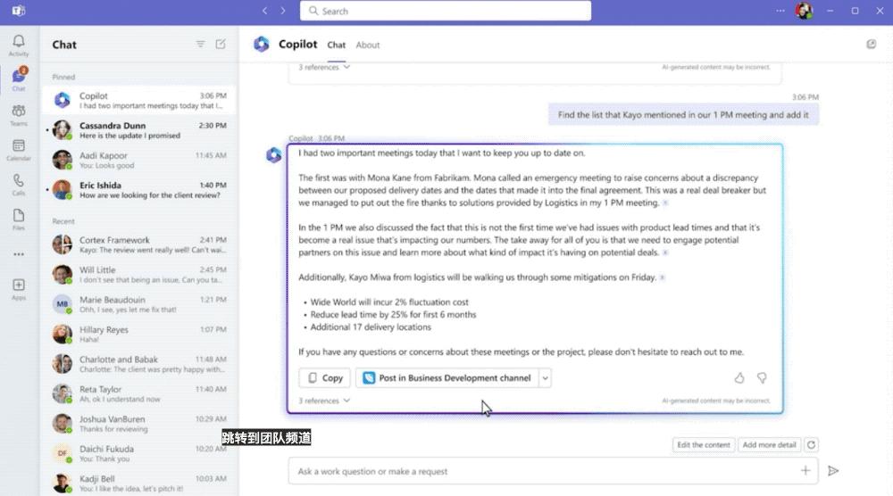
Task: Click the Copilot logo in the header
Action: [262, 45]
